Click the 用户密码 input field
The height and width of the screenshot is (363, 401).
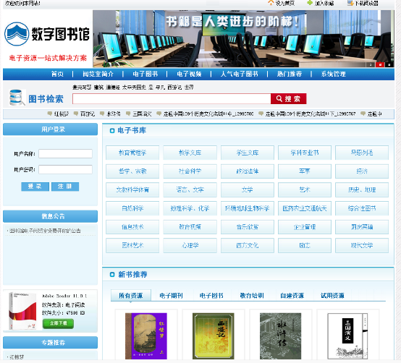[x=65, y=170]
